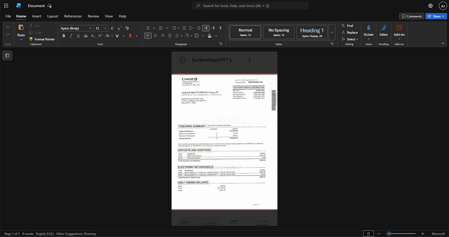Image resolution: width=449 pixels, height=237 pixels.
Task: Click the red font color swatch
Action: click(130, 36)
